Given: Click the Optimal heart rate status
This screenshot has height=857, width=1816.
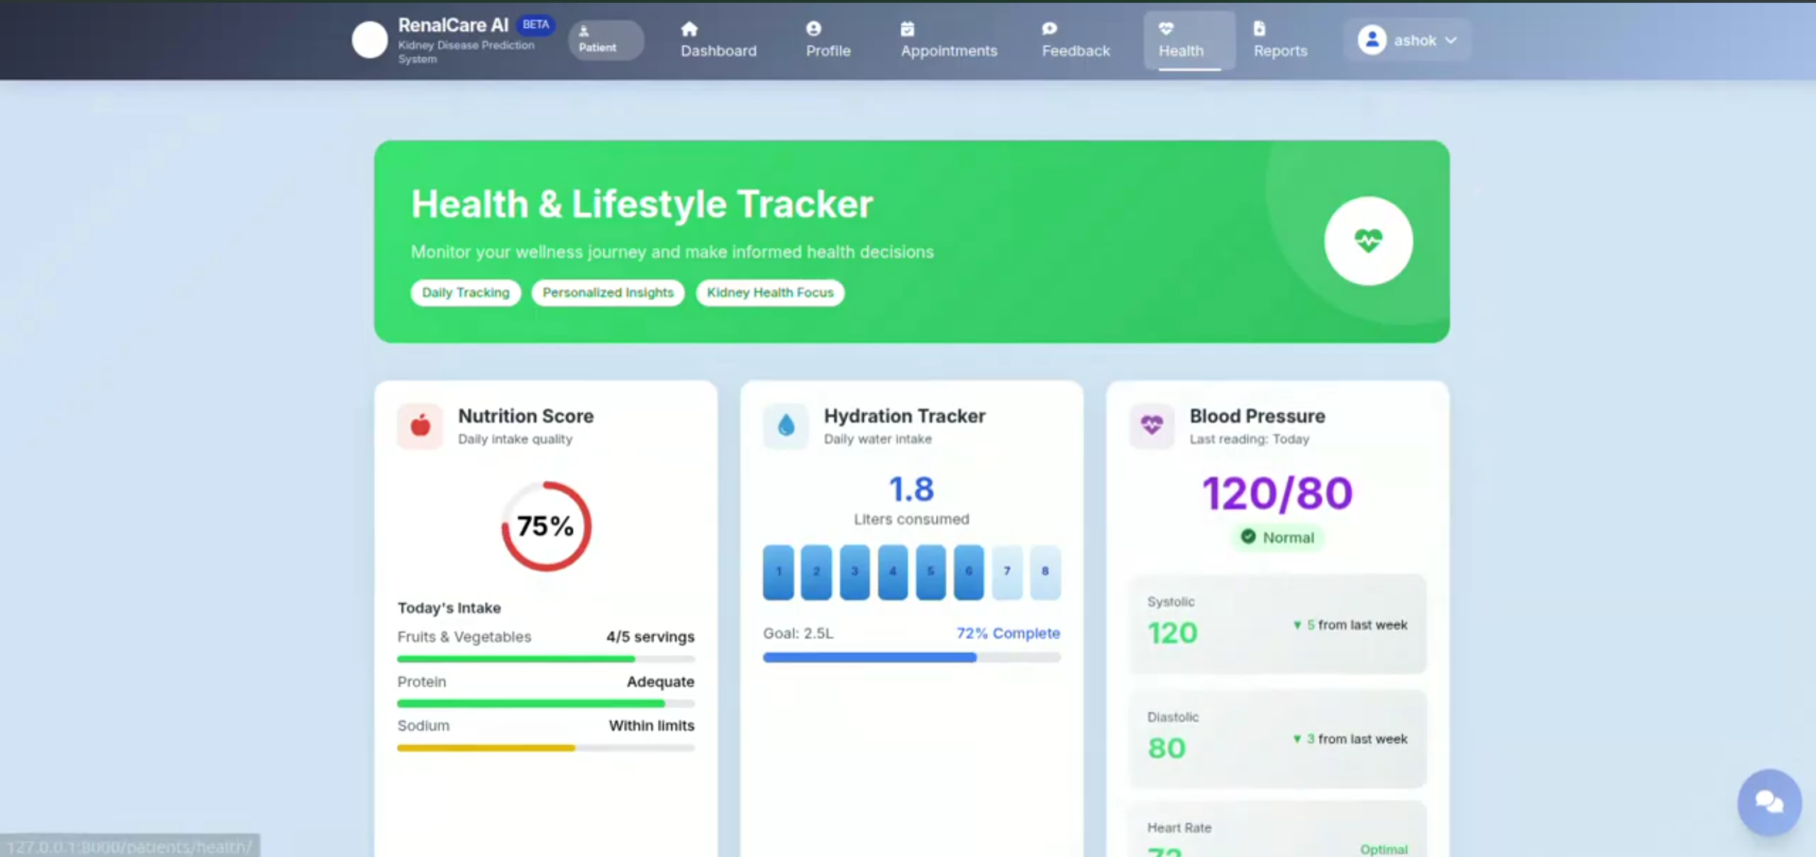Looking at the screenshot, I should coord(1383,849).
